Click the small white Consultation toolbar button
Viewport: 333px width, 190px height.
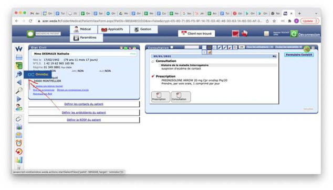tap(242, 47)
